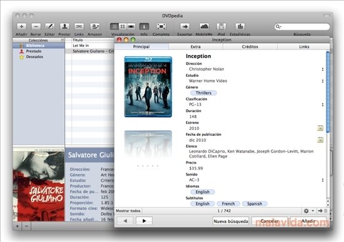The image size is (344, 242).
Task: Switch to the Extra tab
Action: click(x=196, y=47)
